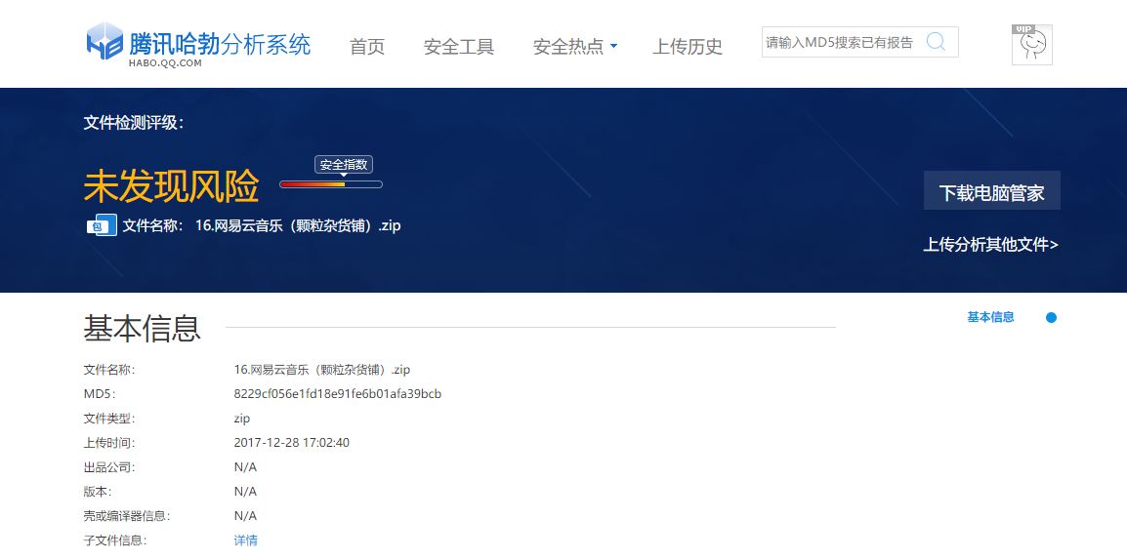Viewport: 1127px width, 560px height.
Task: Click HABO.QQ.COM text under logo
Action: [165, 63]
